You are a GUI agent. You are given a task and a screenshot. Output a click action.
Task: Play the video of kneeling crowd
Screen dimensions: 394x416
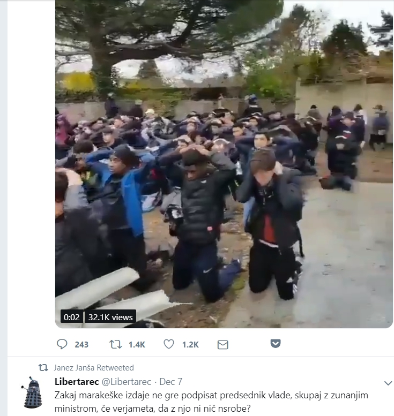click(224, 164)
